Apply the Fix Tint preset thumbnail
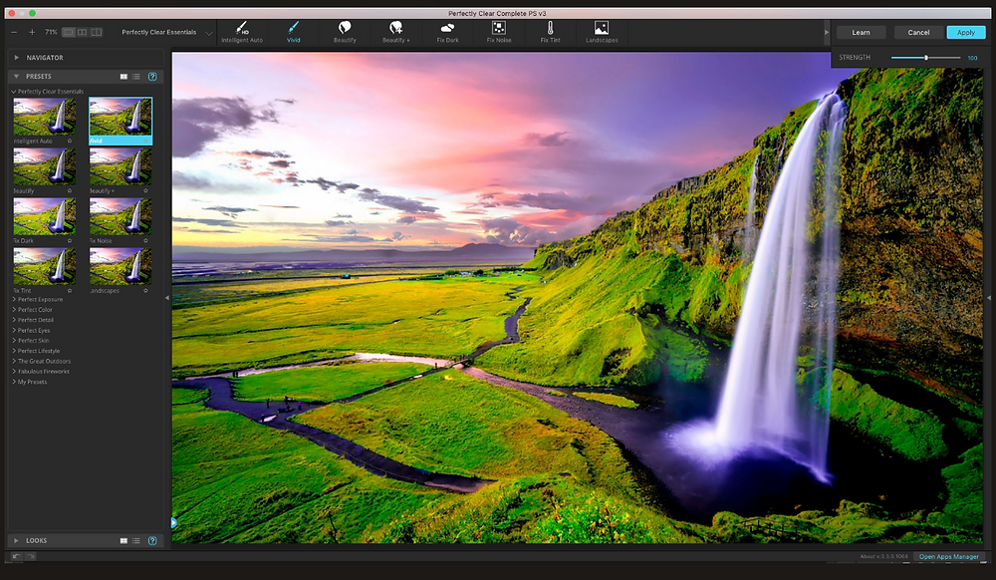Image resolution: width=996 pixels, height=580 pixels. click(x=45, y=266)
